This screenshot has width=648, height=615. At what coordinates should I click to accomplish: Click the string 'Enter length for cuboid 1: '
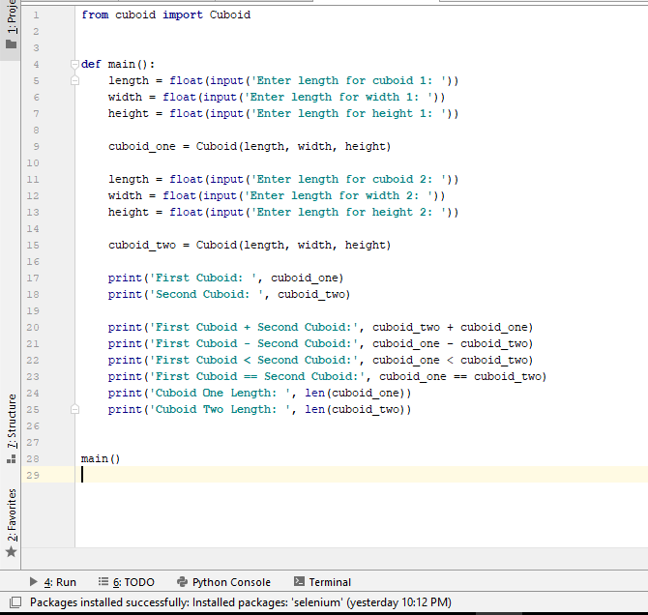(x=348, y=80)
